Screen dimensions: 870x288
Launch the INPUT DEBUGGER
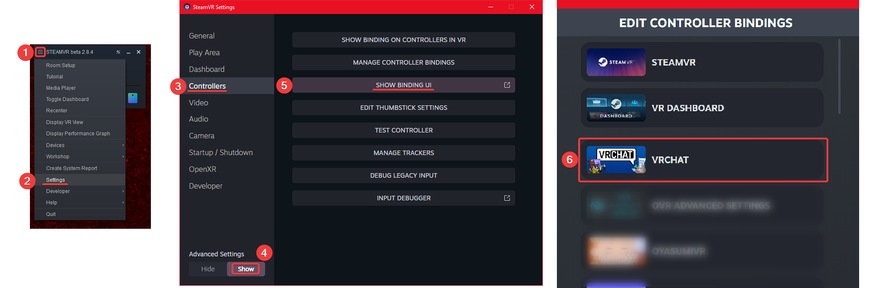pos(403,198)
